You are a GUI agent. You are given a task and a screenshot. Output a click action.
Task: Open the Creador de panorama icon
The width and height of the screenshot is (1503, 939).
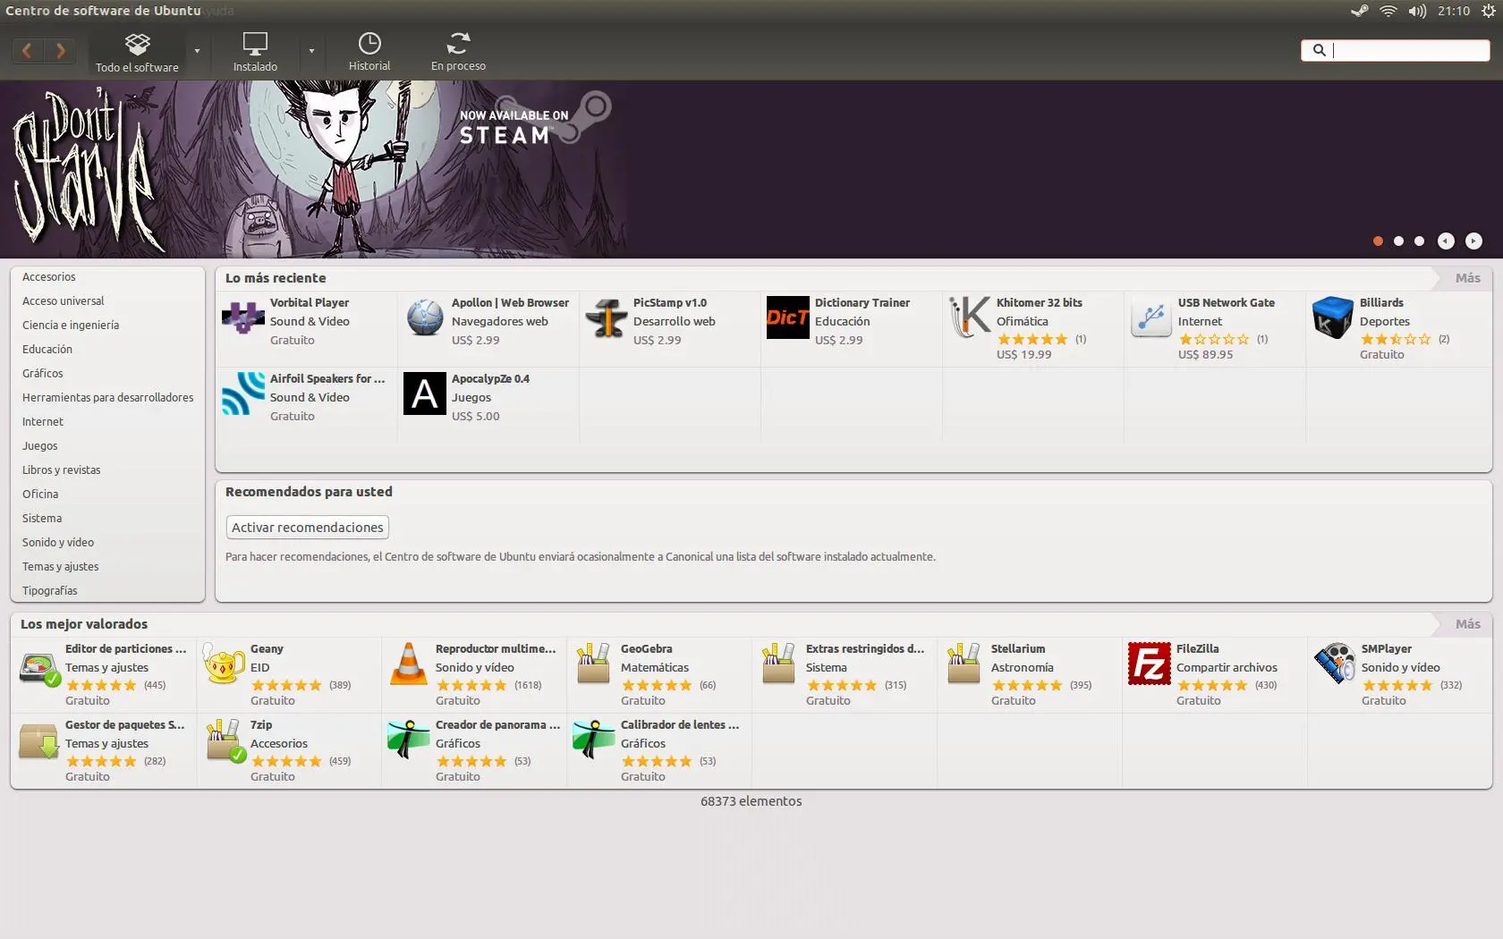(x=409, y=740)
